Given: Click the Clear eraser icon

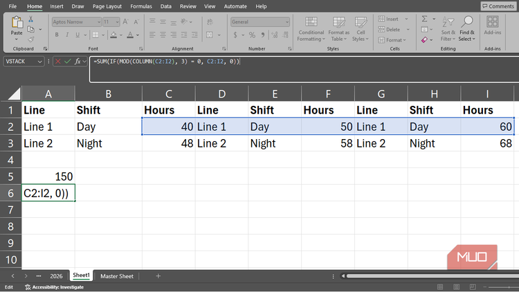Looking at the screenshot, I should click(x=425, y=39).
